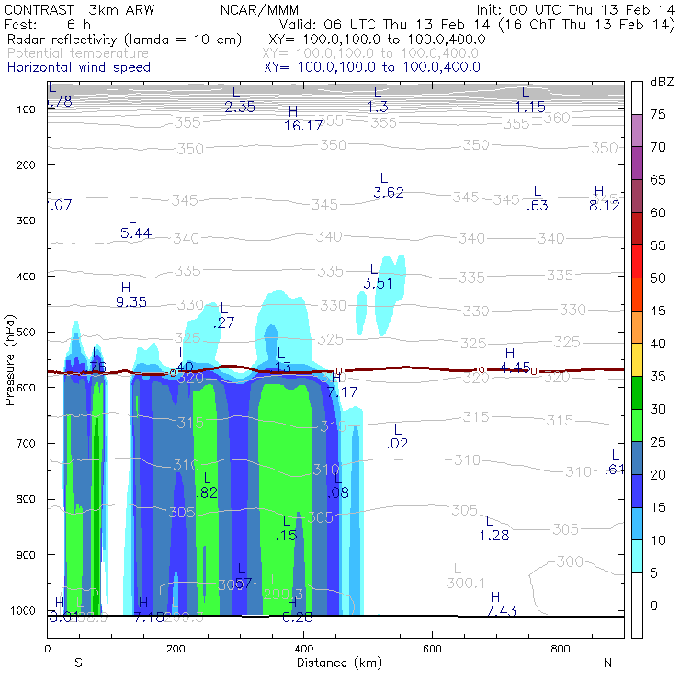
Task: Click the wind maximum value 7.17
Action: click(x=342, y=392)
